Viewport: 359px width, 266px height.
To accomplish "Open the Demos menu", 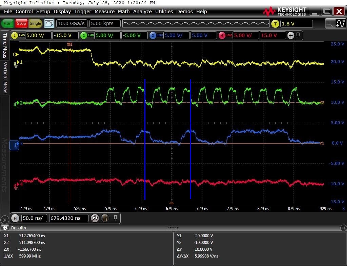I will pyautogui.click(x=184, y=12).
